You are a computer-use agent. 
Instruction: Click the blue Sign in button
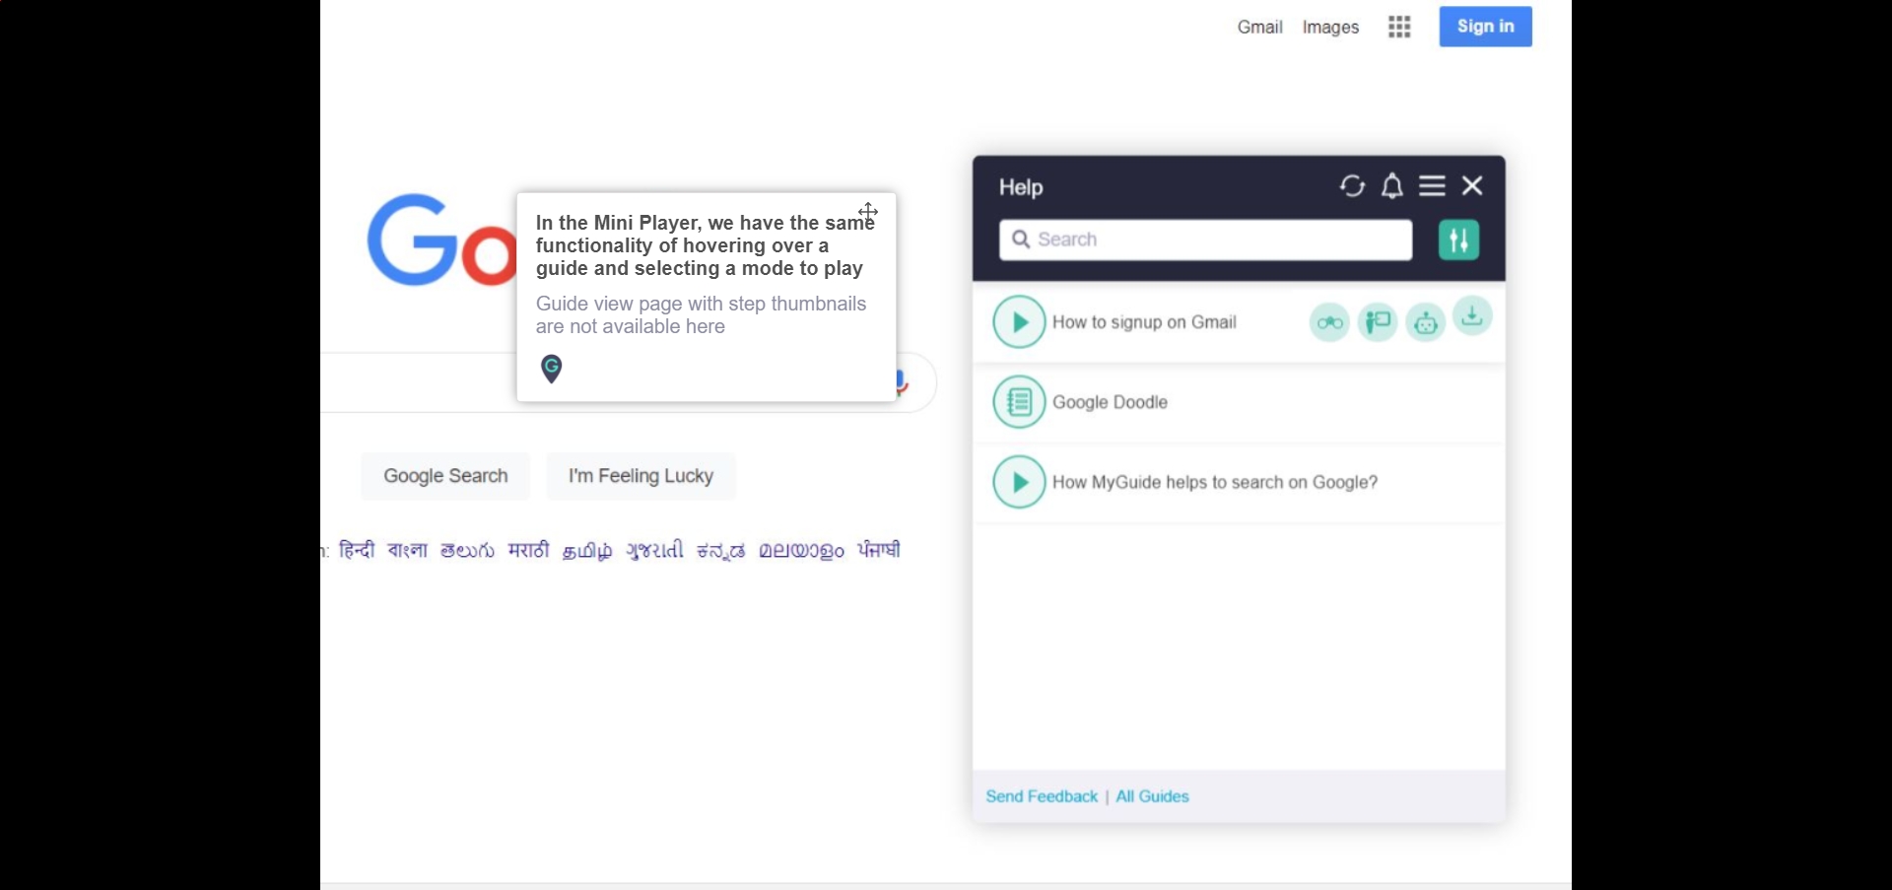[1486, 27]
